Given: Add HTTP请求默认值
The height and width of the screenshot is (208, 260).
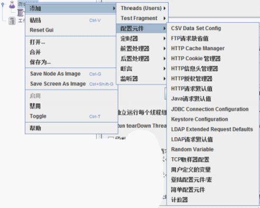Looking at the screenshot, I should point(213,89).
